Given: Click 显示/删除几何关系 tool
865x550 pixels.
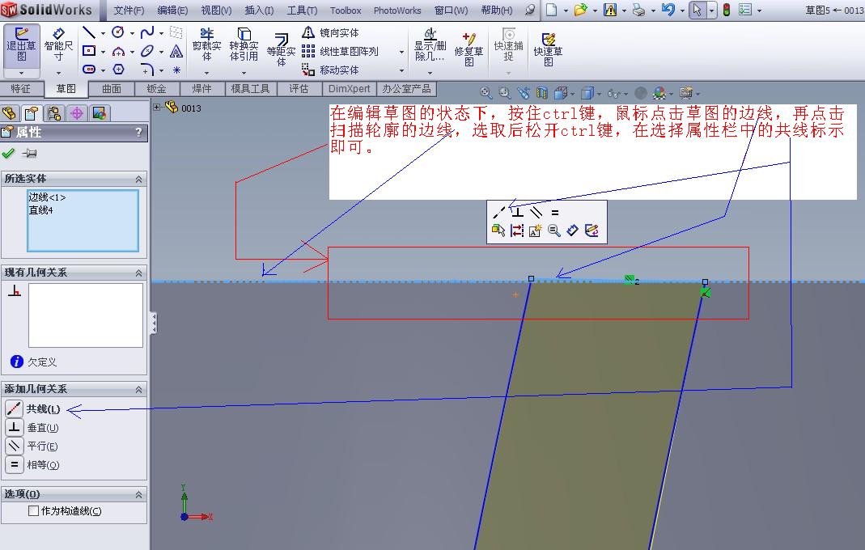Looking at the screenshot, I should pos(430,45).
